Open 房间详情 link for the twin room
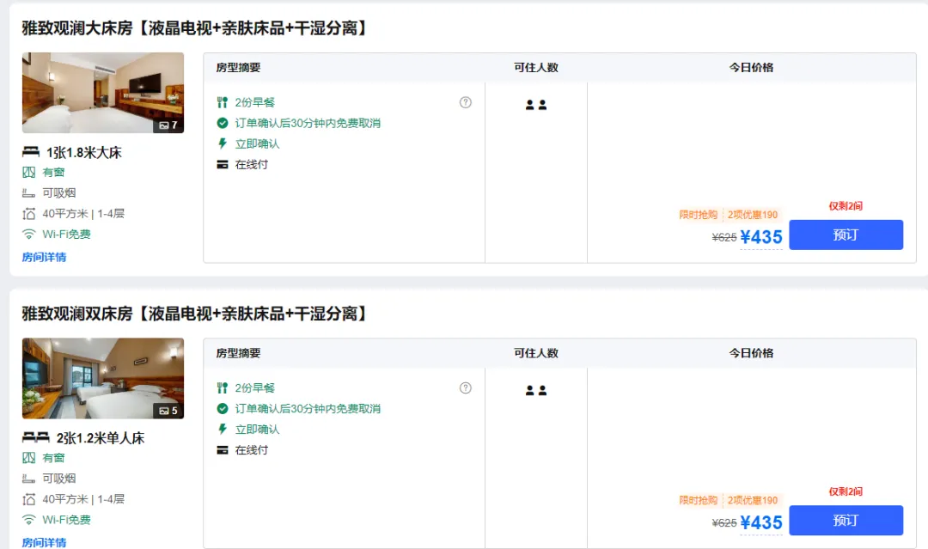928x549 pixels. (x=44, y=542)
